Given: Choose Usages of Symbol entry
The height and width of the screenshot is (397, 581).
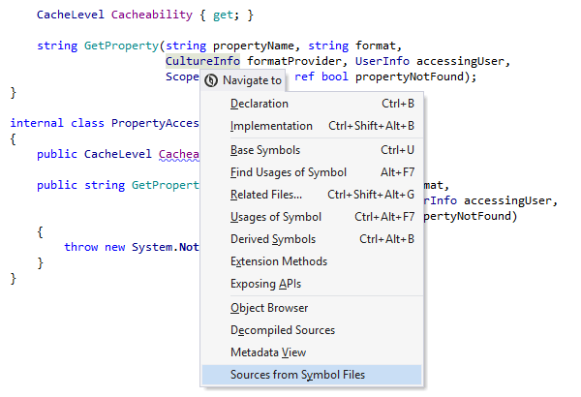Looking at the screenshot, I should [x=275, y=217].
